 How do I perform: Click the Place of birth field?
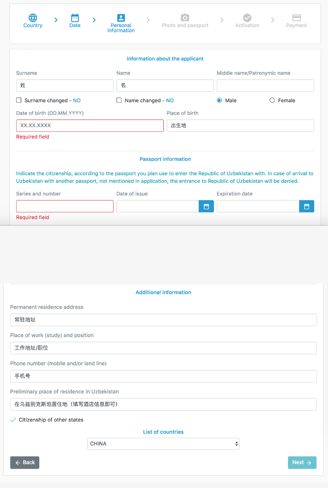point(240,126)
